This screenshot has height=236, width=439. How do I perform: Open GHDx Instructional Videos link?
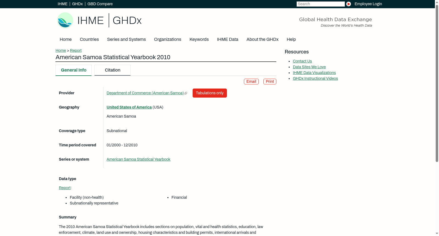point(315,78)
